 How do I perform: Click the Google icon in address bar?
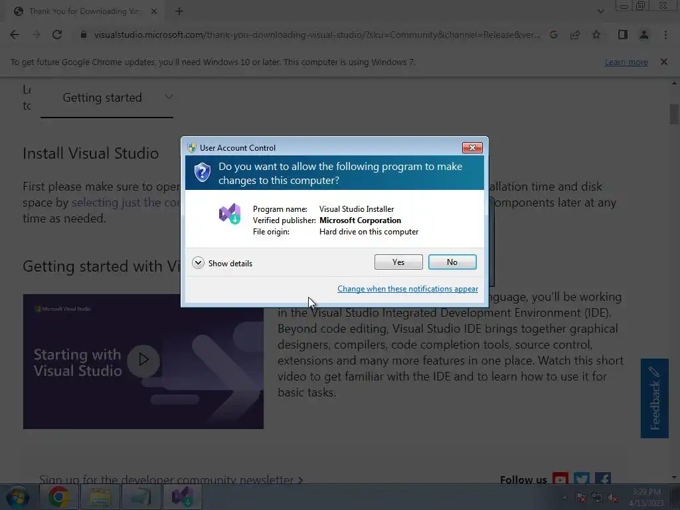554,35
